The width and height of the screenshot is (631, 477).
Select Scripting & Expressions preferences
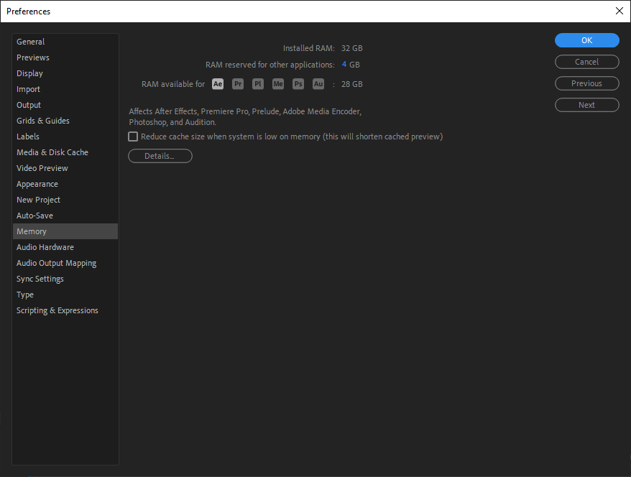pos(57,310)
